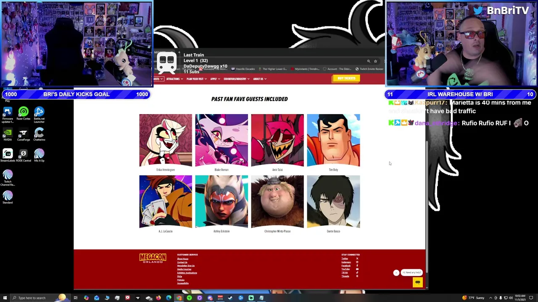Open Firefox from the taskbar
Screen dimensions: 538x302
pos(158,298)
